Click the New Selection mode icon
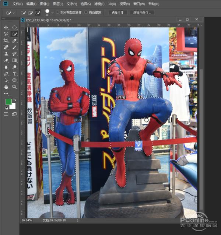The height and width of the screenshot is (235, 221). 23,13
